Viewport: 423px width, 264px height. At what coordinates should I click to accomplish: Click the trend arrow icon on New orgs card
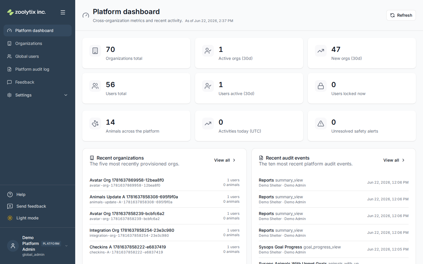tap(321, 51)
